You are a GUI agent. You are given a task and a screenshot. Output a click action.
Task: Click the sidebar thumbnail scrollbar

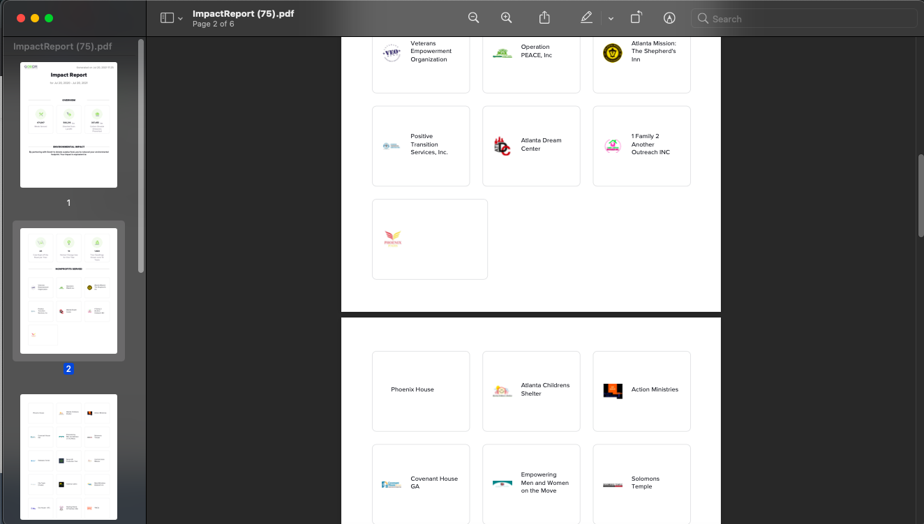(142, 156)
